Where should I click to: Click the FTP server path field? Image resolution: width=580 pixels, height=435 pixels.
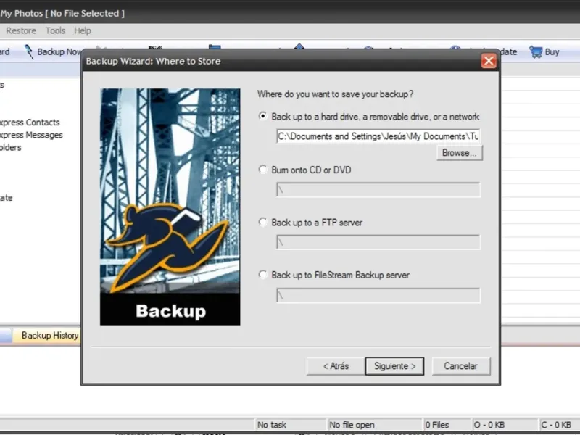378,242
